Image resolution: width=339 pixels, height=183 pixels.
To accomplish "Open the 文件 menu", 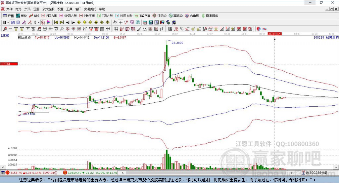I will coord(9,9).
